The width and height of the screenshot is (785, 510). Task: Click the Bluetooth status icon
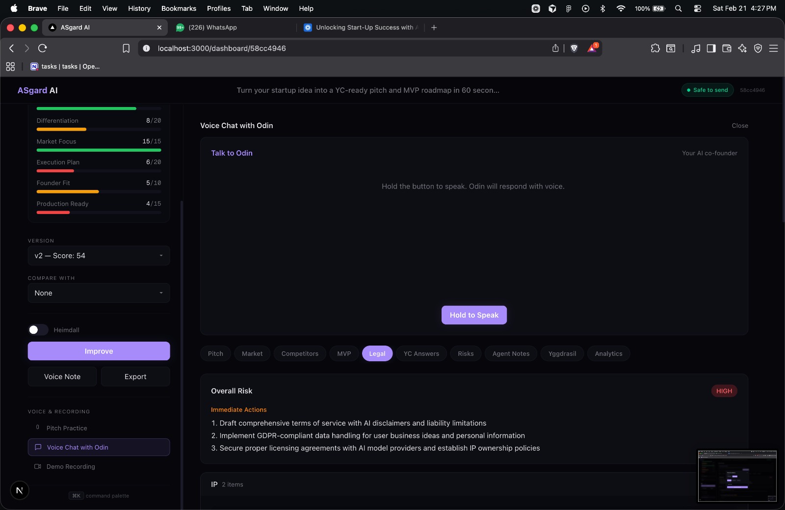(x=603, y=8)
